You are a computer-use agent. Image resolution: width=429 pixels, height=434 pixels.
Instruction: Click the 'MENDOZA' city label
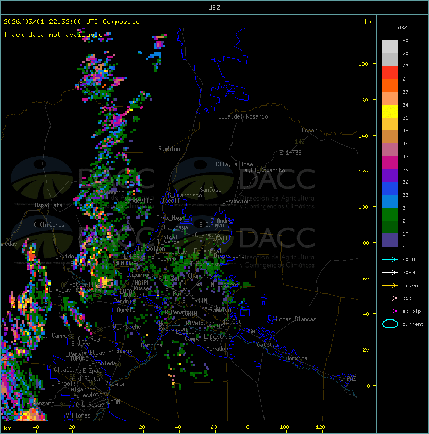(125, 263)
